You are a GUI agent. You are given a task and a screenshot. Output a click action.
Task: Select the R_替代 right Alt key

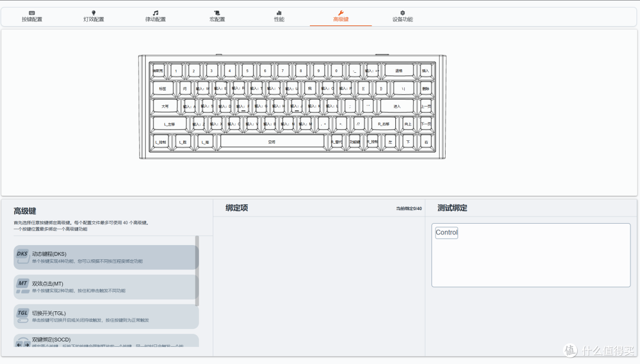[x=337, y=142]
